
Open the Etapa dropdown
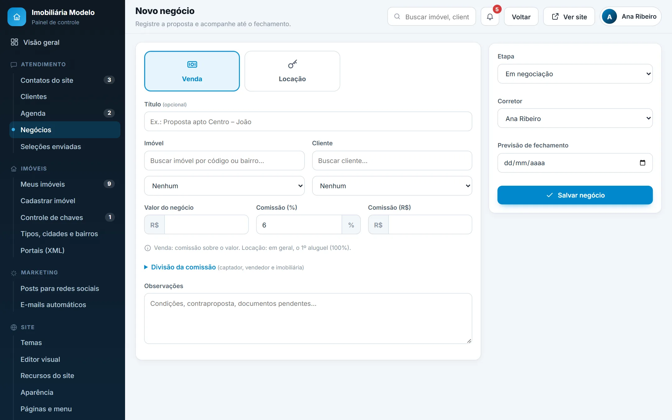pos(575,74)
